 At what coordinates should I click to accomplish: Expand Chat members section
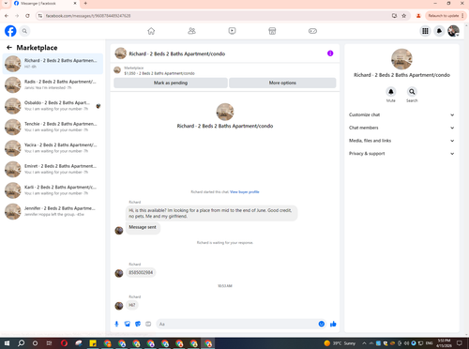click(x=401, y=128)
